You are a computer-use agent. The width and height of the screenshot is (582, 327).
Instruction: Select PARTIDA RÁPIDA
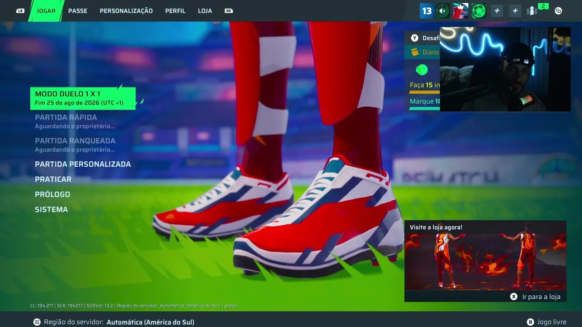(x=75, y=121)
